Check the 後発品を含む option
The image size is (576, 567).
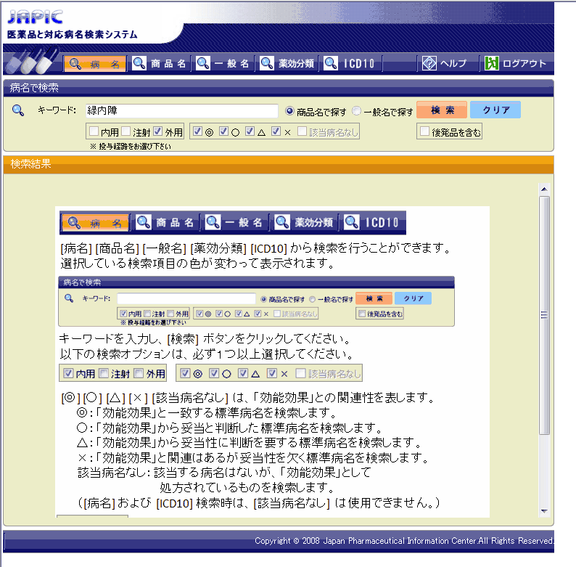coord(424,131)
